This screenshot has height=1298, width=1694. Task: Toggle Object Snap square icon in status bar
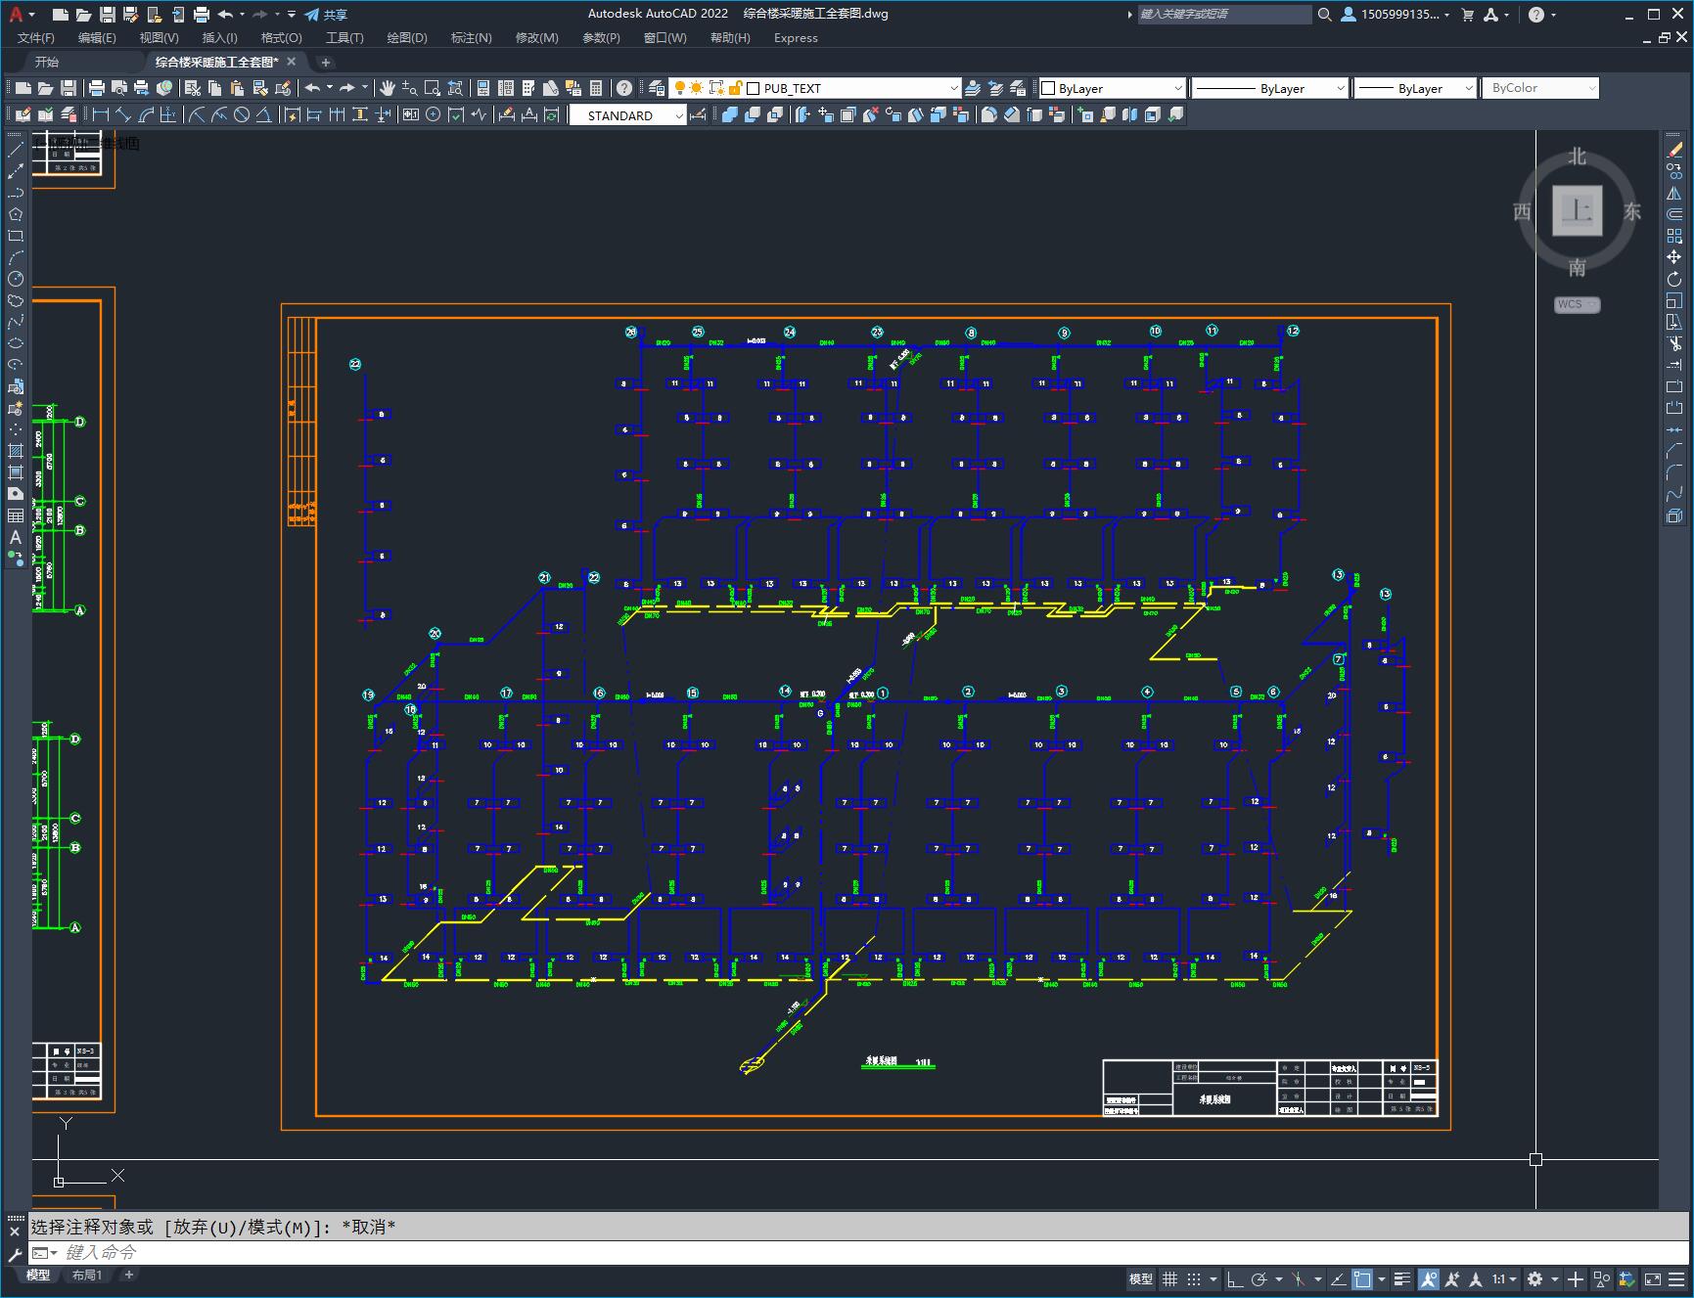[x=1362, y=1278]
